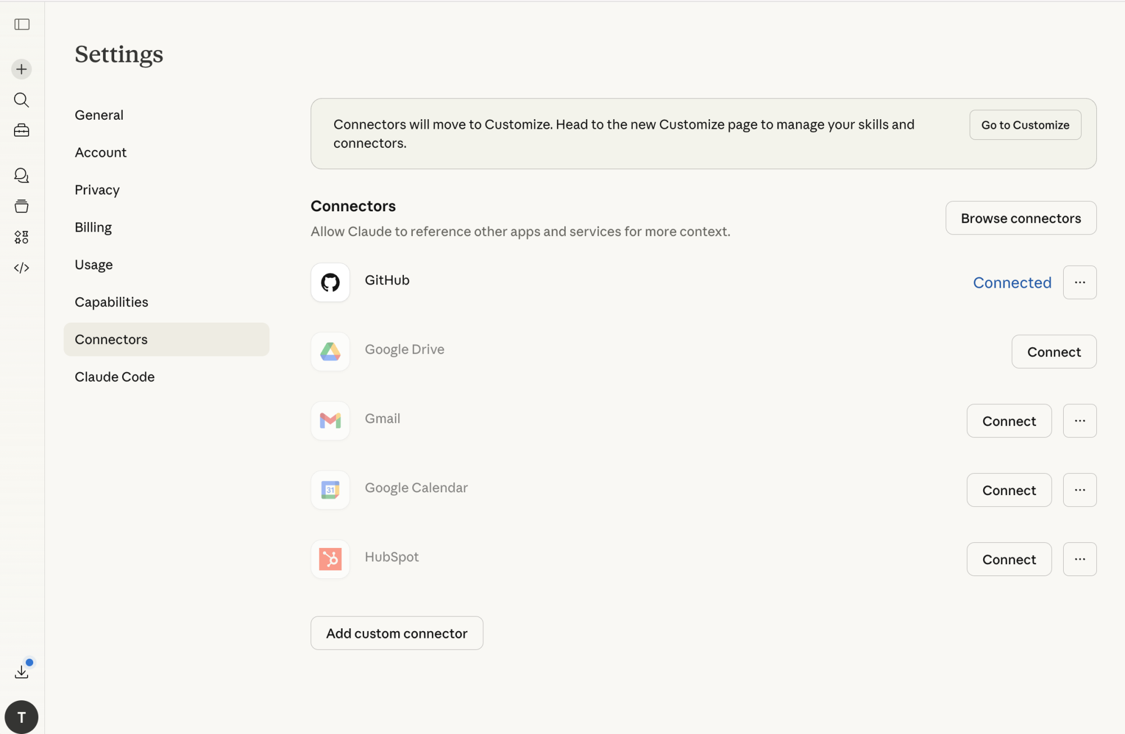
Task: Click Browse connectors button
Action: click(1020, 218)
